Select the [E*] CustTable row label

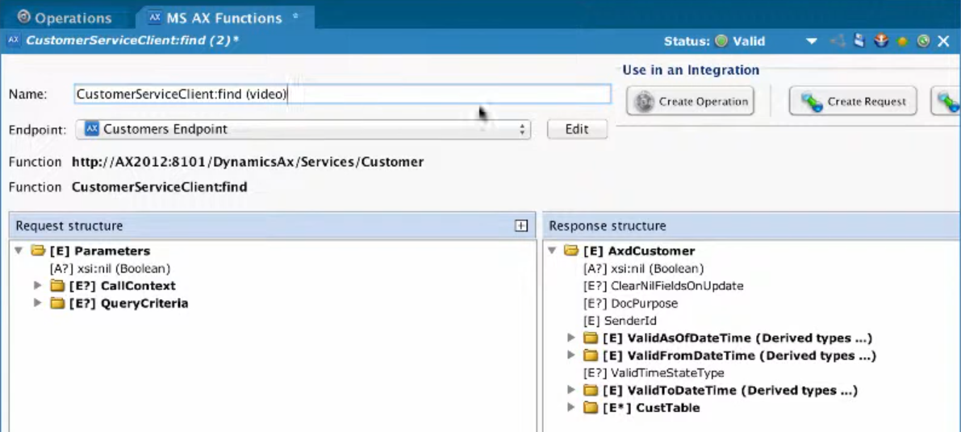tap(651, 408)
